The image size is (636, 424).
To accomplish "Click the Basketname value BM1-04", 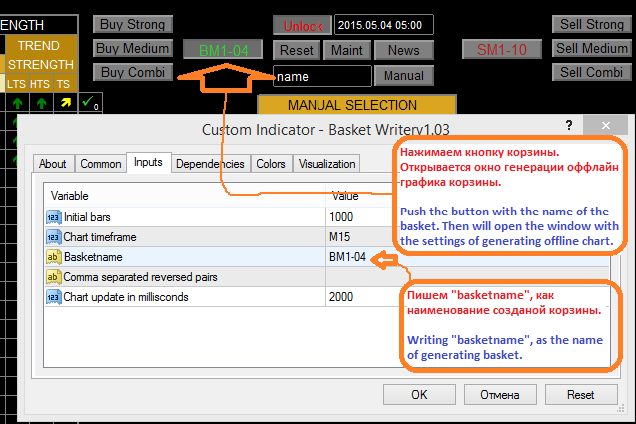I will click(348, 257).
